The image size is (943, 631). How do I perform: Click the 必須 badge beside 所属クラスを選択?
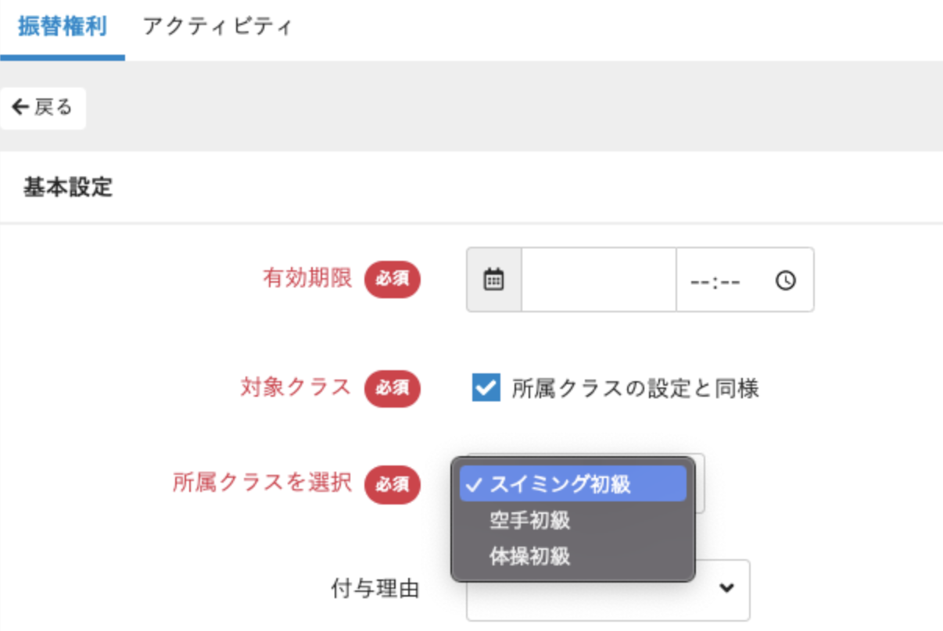[x=393, y=484]
